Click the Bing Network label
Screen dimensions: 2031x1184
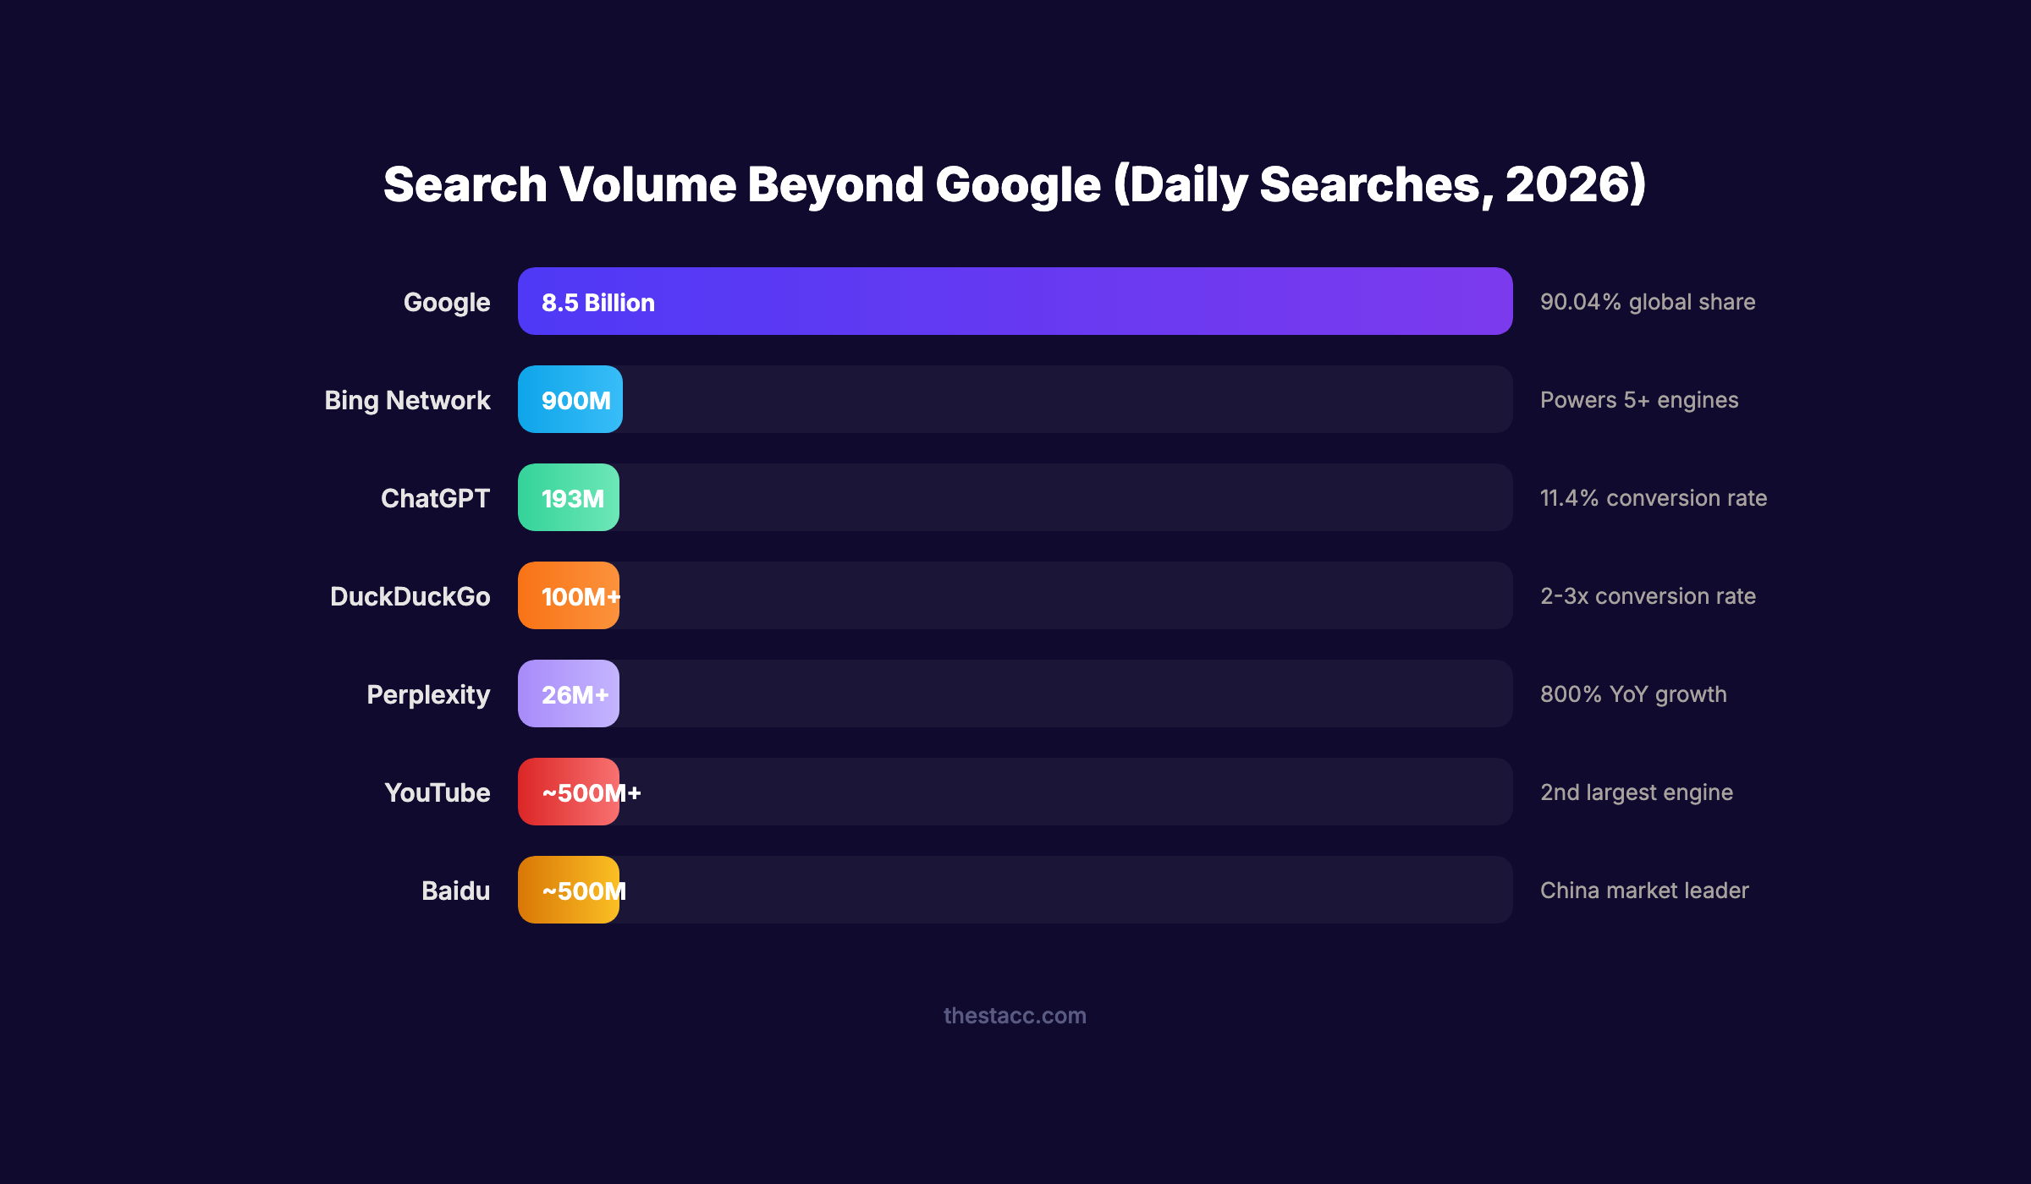pyautogui.click(x=408, y=399)
